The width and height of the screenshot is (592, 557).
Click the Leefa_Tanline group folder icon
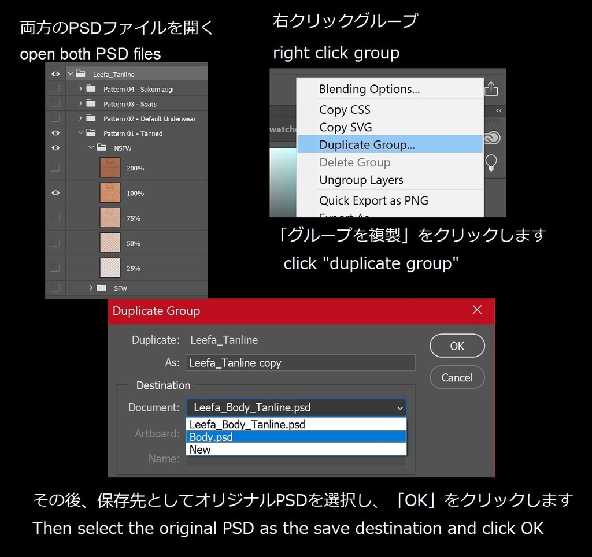click(x=80, y=73)
